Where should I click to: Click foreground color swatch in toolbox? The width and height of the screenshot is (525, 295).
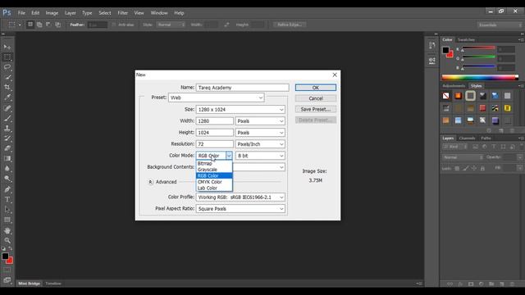(x=5, y=256)
